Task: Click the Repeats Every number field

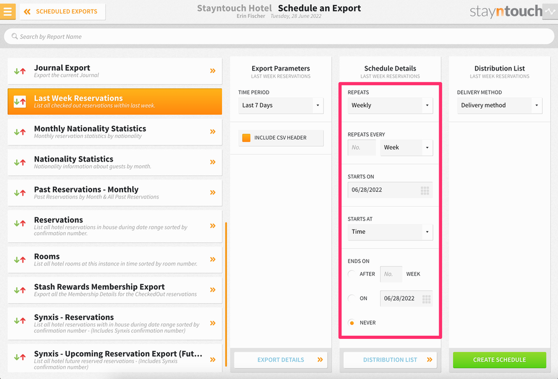Action: point(361,148)
